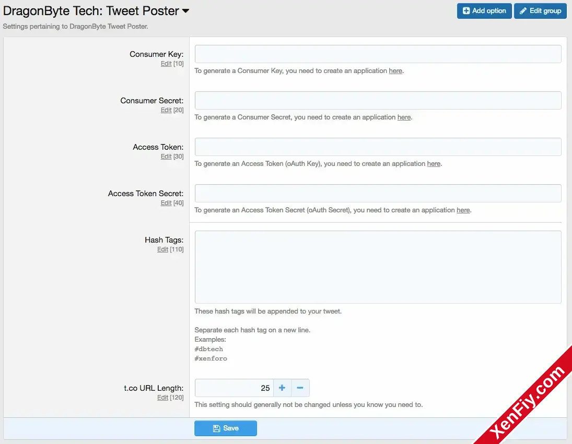Click the #xenforo example text
Image resolution: width=572 pixels, height=444 pixels.
pos(211,358)
